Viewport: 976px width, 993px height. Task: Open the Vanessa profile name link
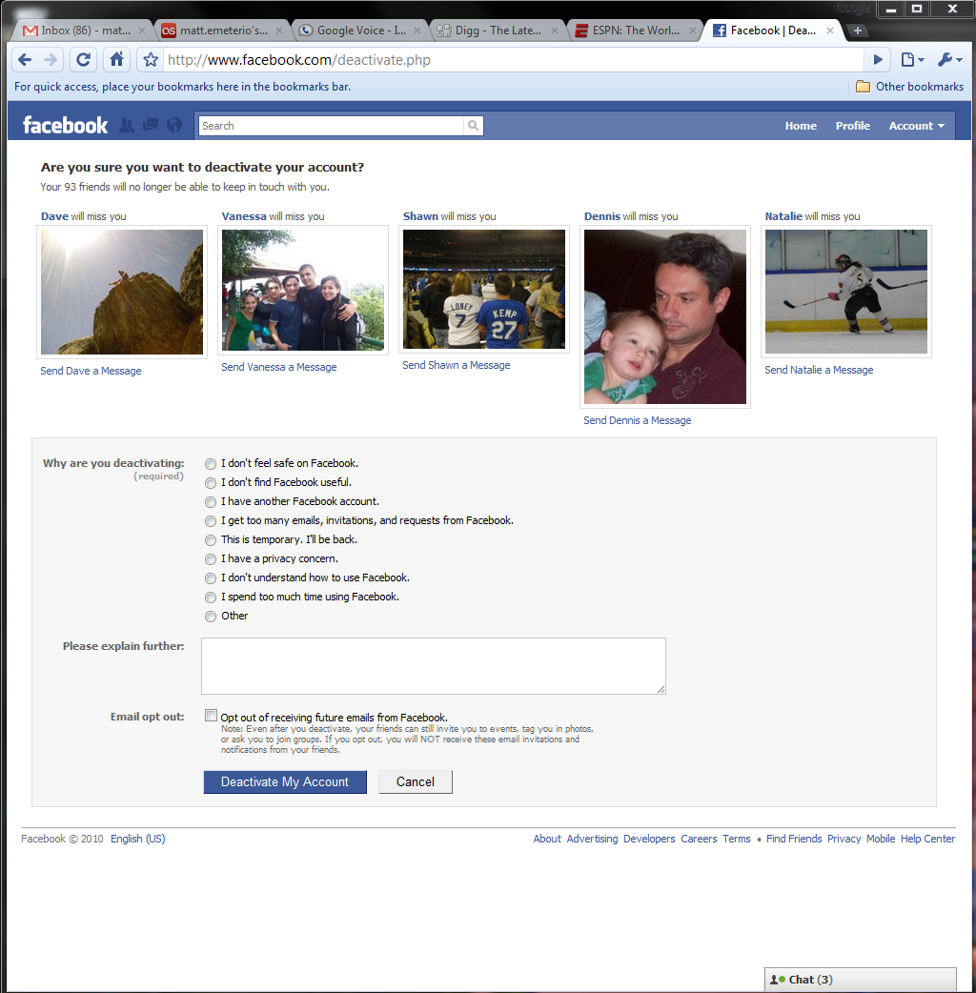pos(244,216)
